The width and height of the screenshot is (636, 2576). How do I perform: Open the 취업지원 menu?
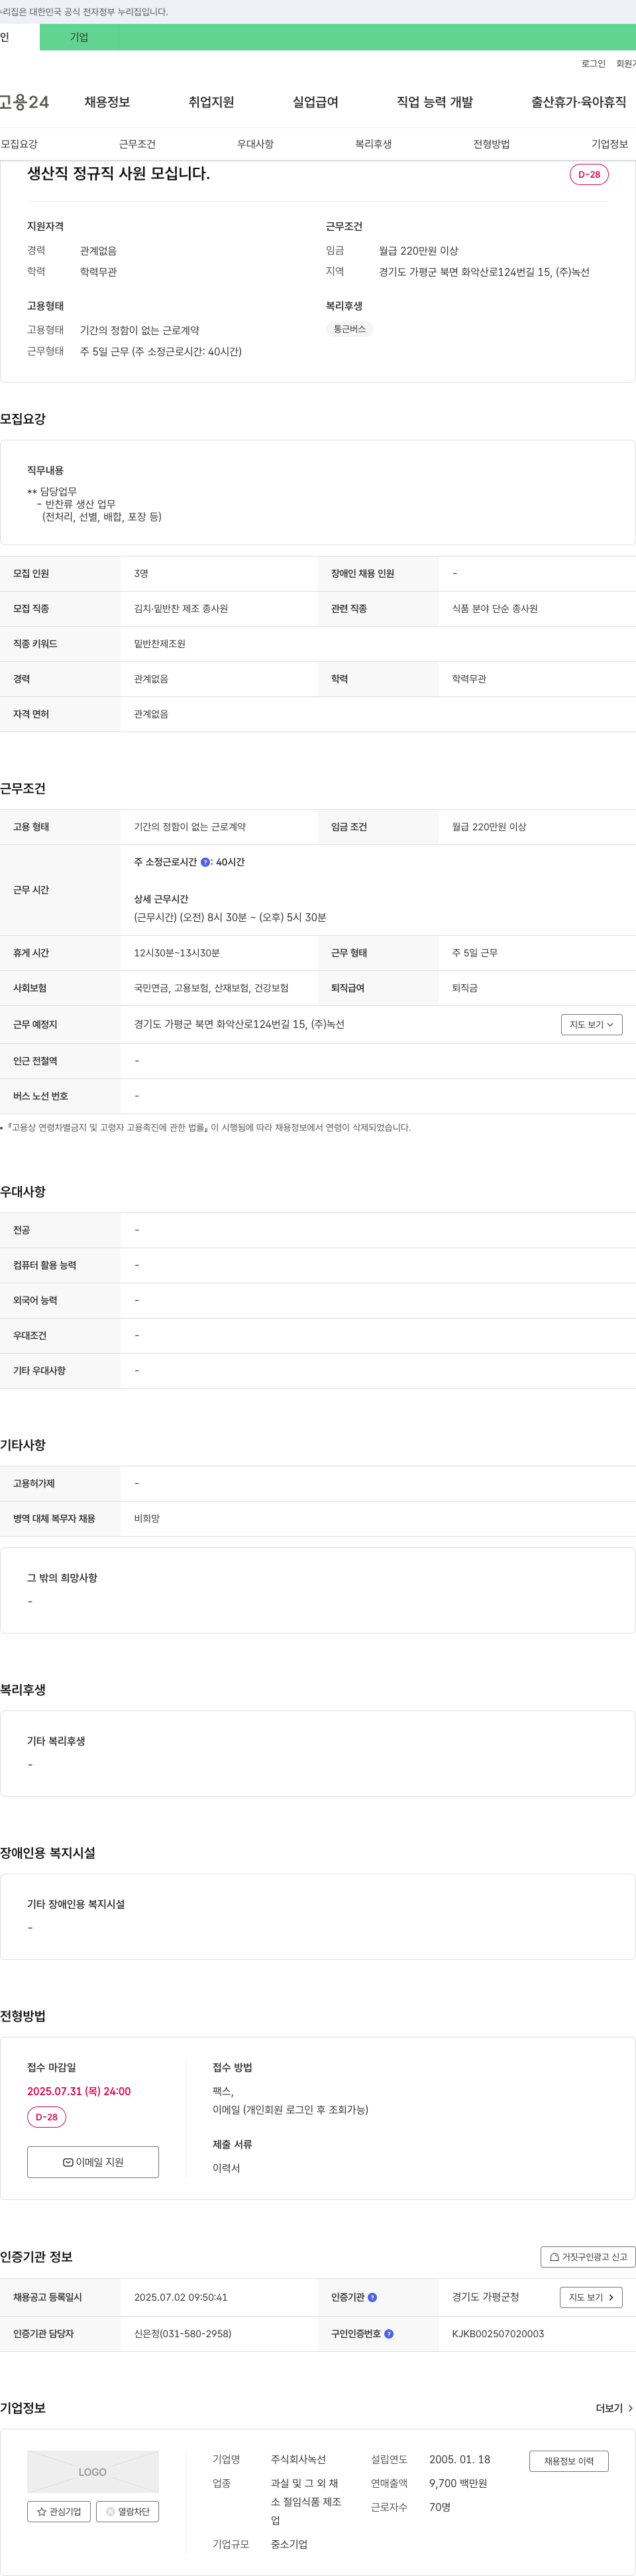click(211, 102)
